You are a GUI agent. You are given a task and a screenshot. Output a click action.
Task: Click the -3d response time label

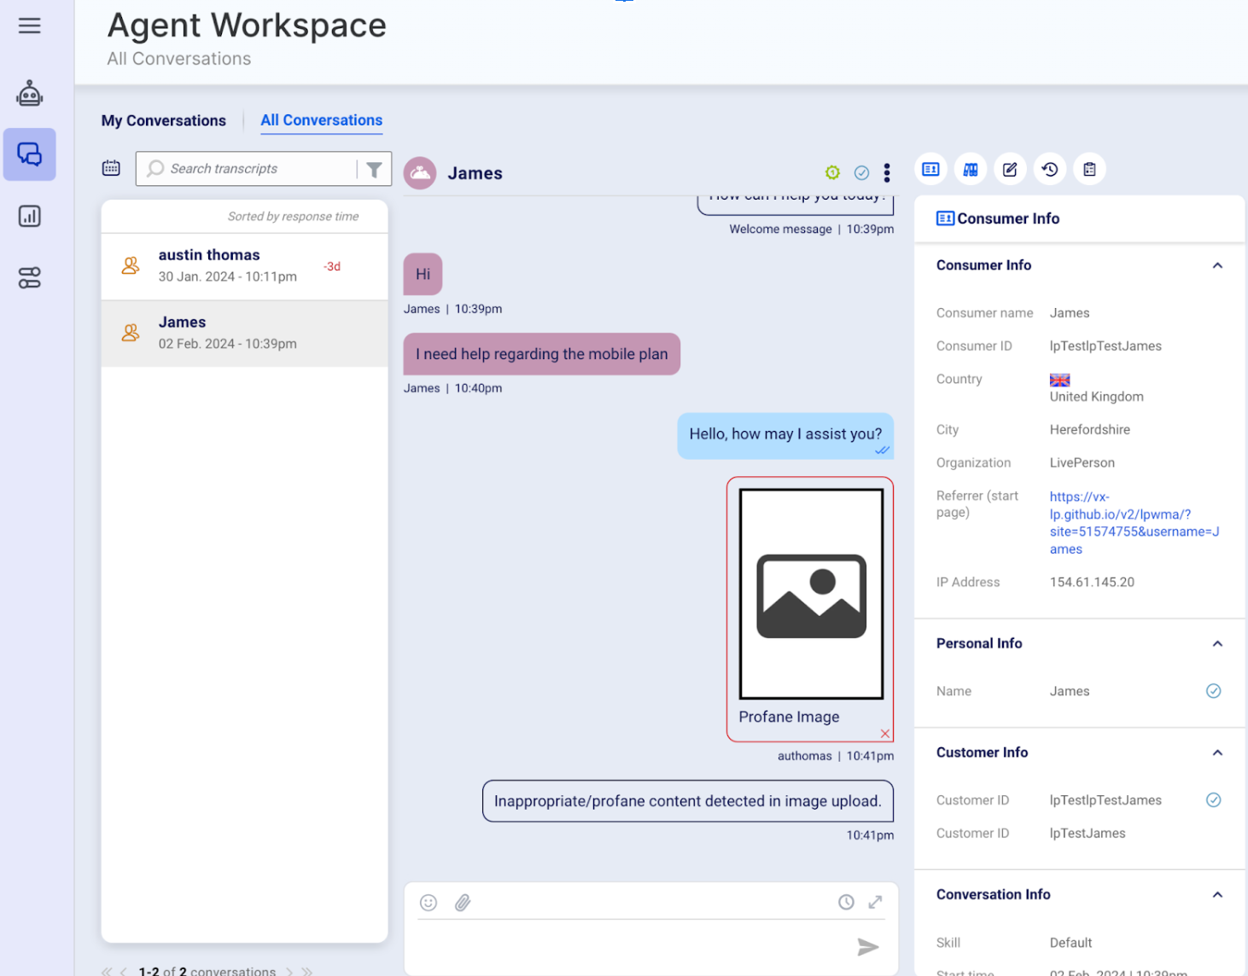click(332, 266)
